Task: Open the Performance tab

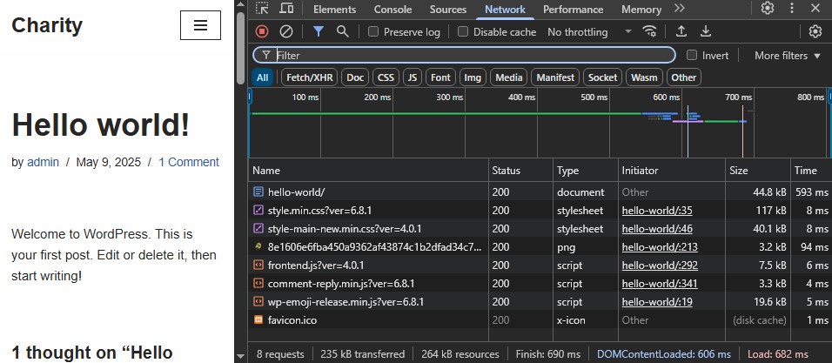Action: 573,10
